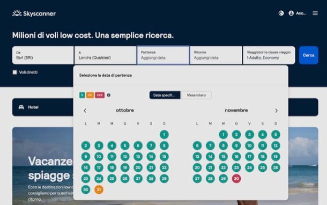
Task: Open the hamburger menu
Action: point(315,13)
